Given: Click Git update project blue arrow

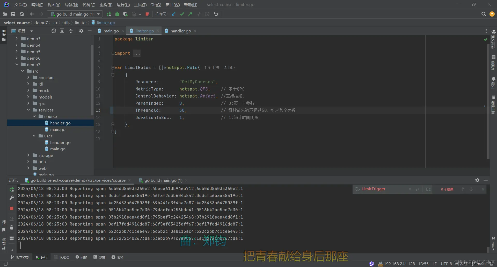Looking at the screenshot, I should (x=173, y=14).
